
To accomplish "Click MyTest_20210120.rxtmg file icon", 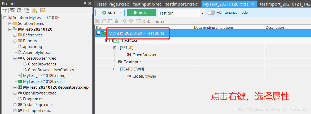I will point(20,75).
